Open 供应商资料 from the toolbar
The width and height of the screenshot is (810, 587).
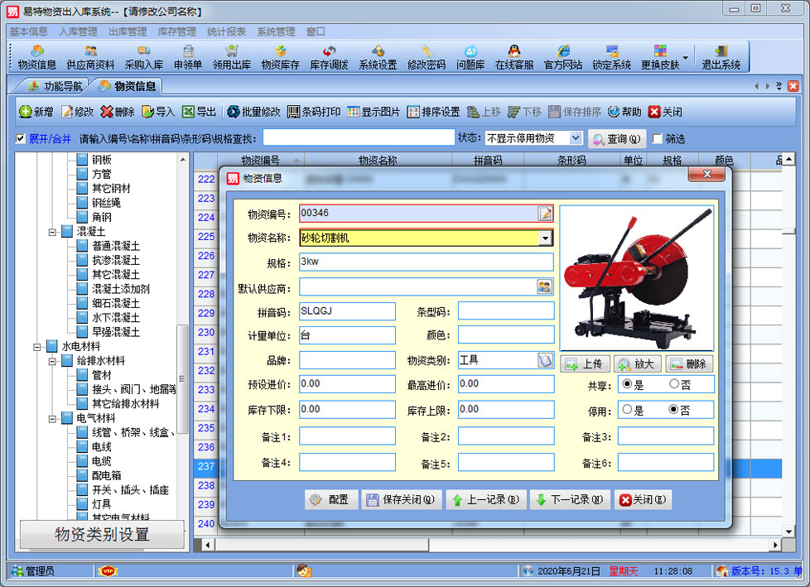[x=90, y=56]
